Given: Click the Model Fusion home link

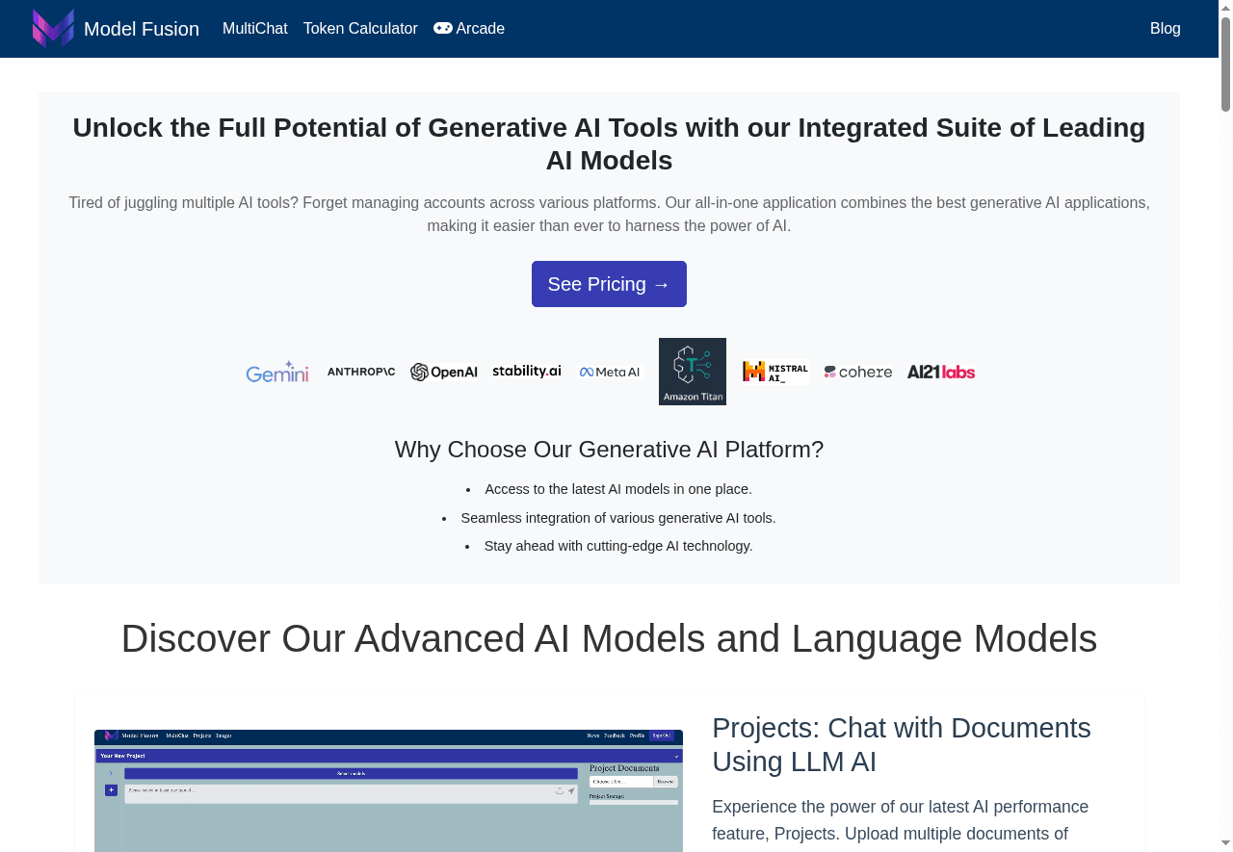Looking at the screenshot, I should click(141, 28).
